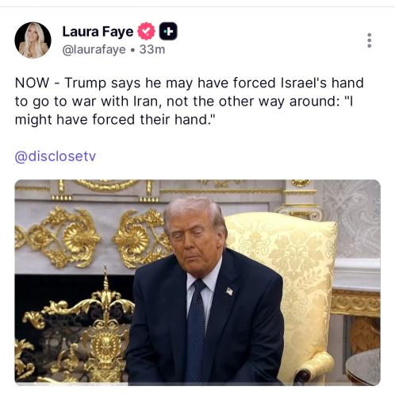
Task: Click the dot separator before 33m
Action: [132, 49]
